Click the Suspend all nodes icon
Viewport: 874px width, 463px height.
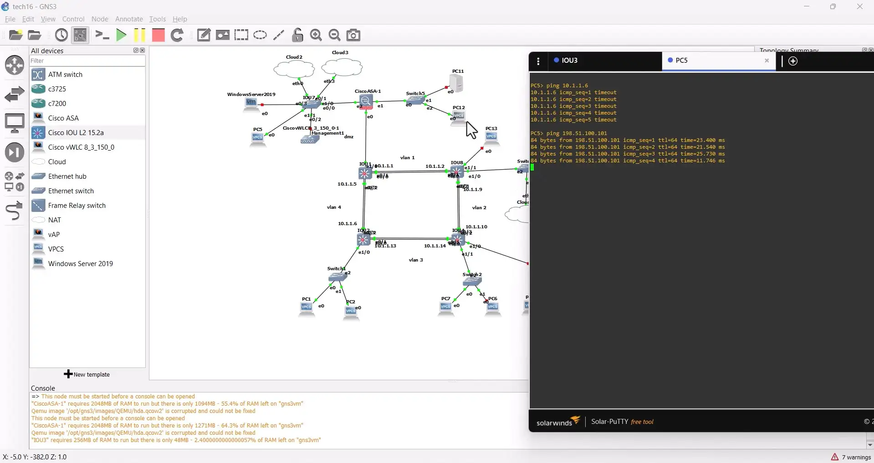pyautogui.click(x=139, y=35)
